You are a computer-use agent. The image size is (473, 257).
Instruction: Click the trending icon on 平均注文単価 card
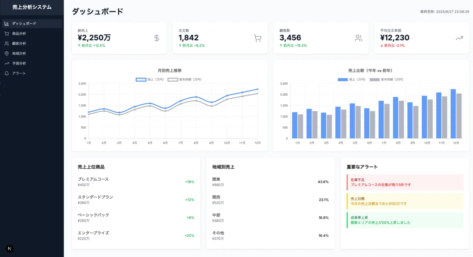[459, 38]
